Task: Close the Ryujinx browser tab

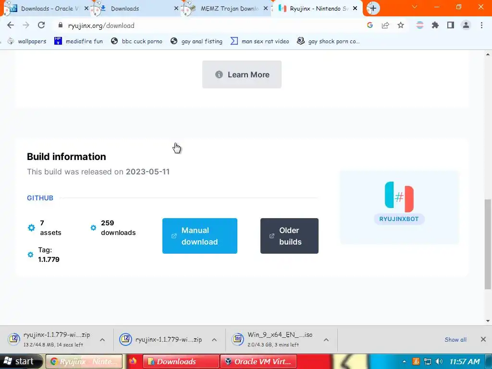Action: pyautogui.click(x=355, y=9)
